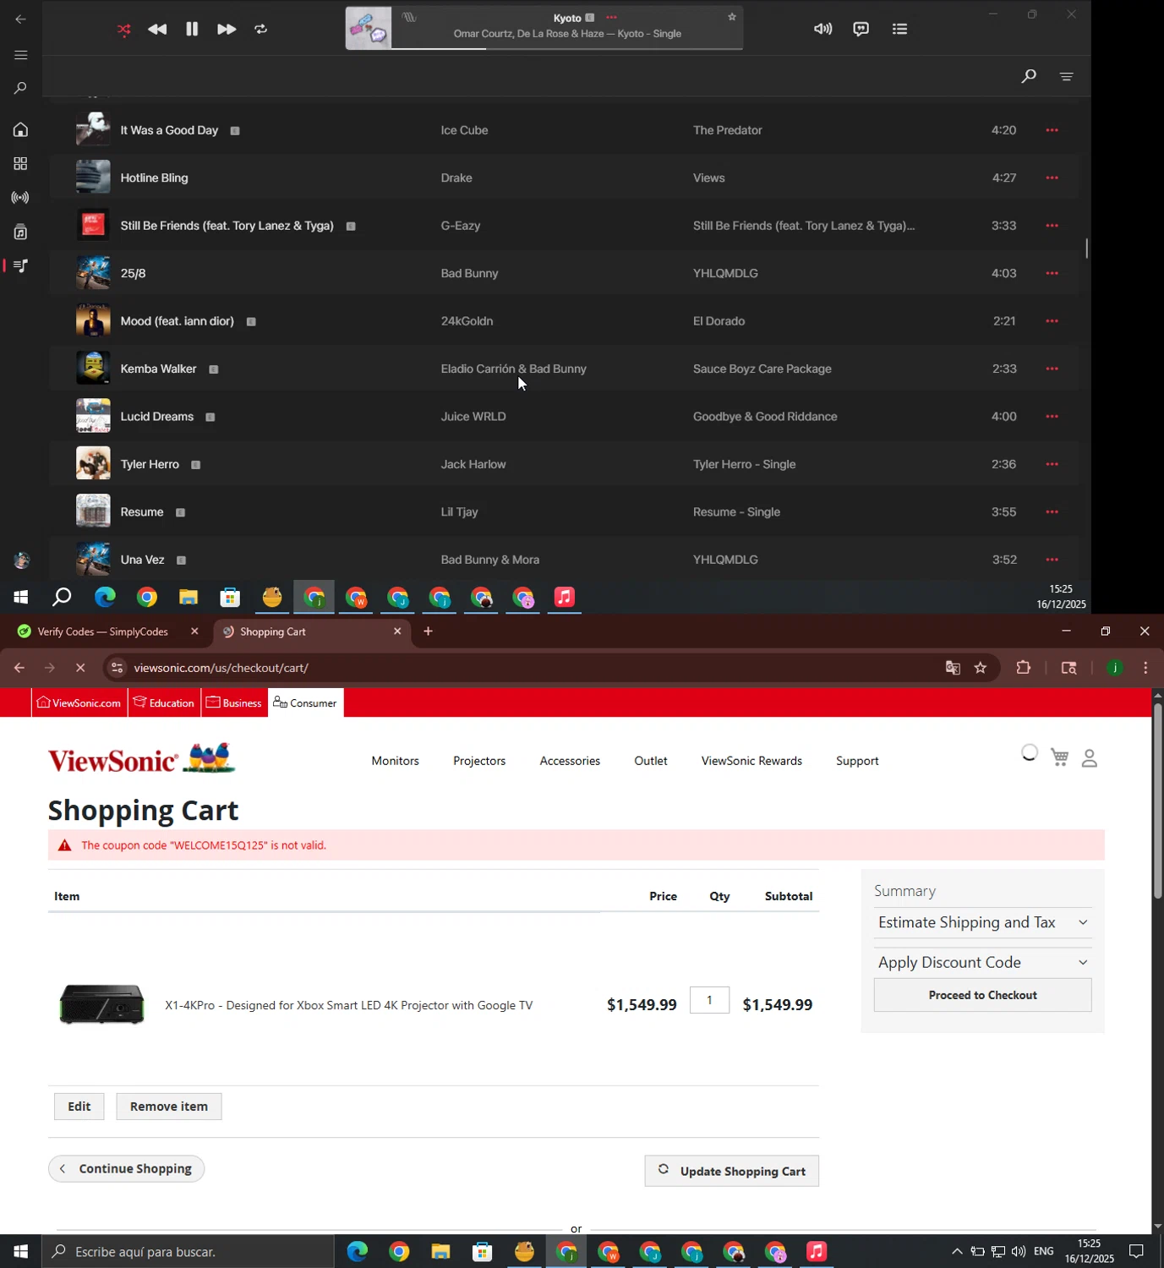Select the song 25/8
This screenshot has width=1164, height=1268.
coord(133,273)
